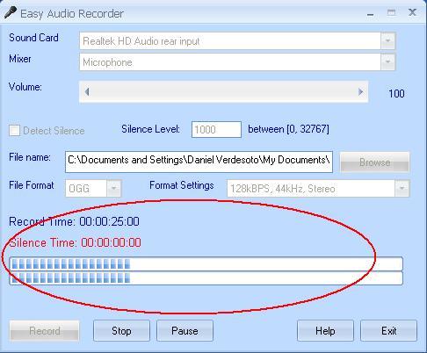Click the upper audio level meter bar

coord(206,264)
